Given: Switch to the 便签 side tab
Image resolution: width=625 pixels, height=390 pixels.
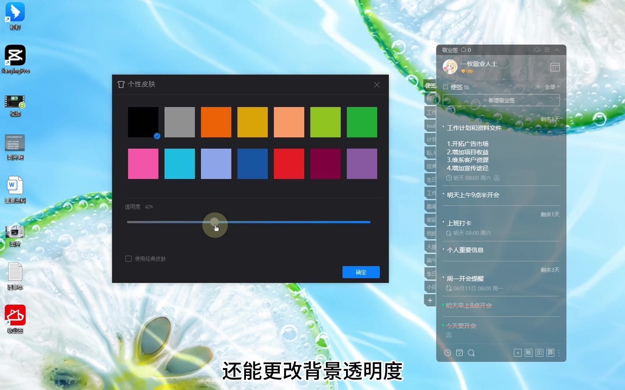Looking at the screenshot, I should pyautogui.click(x=430, y=86).
